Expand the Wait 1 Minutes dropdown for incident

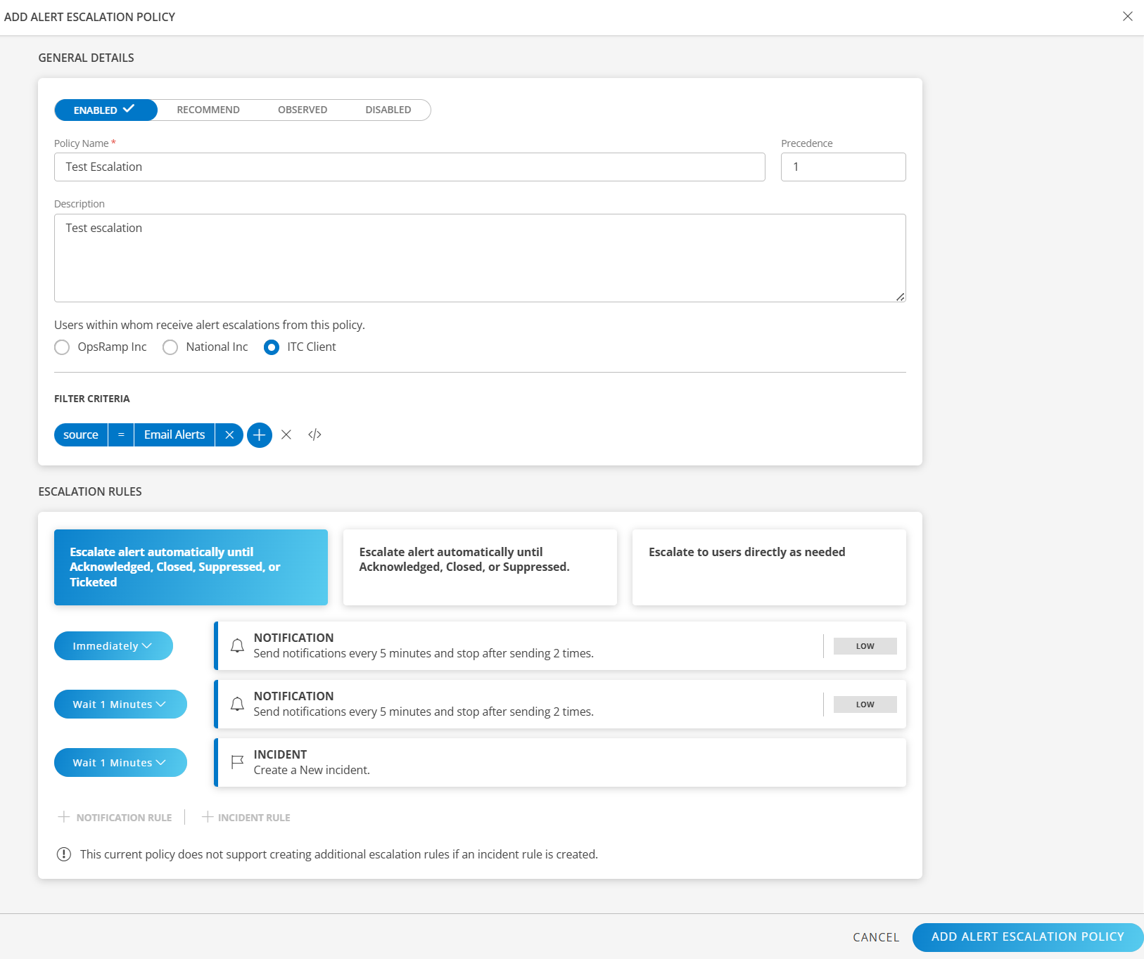(x=120, y=763)
